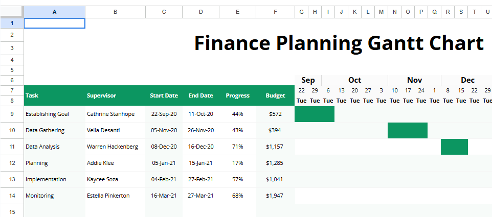Select column A header

pyautogui.click(x=55, y=12)
